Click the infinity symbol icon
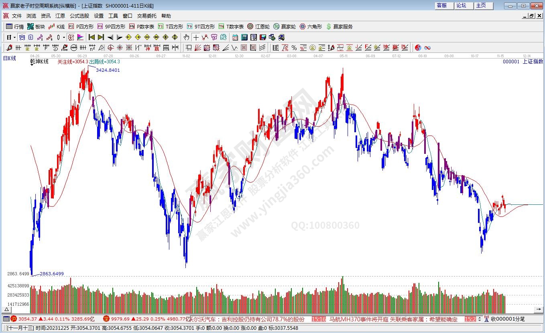545x333 pixels. pyautogui.click(x=427, y=48)
